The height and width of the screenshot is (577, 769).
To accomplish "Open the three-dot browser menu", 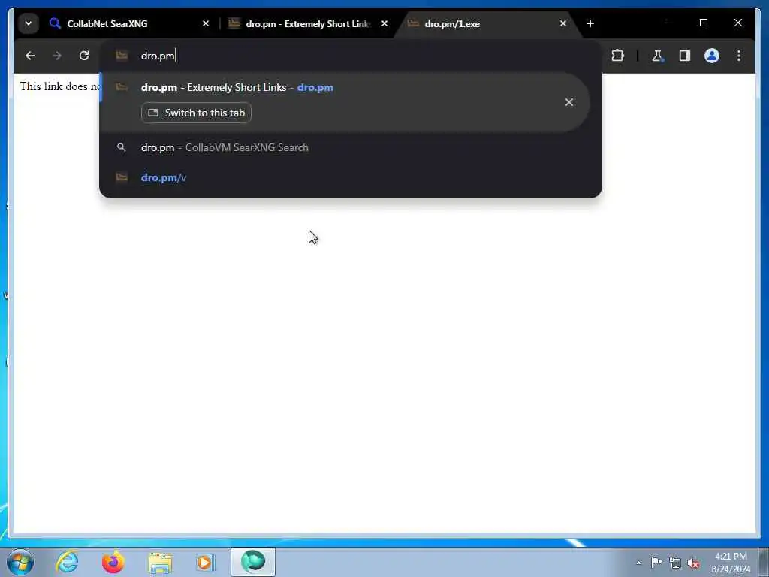I will (739, 56).
